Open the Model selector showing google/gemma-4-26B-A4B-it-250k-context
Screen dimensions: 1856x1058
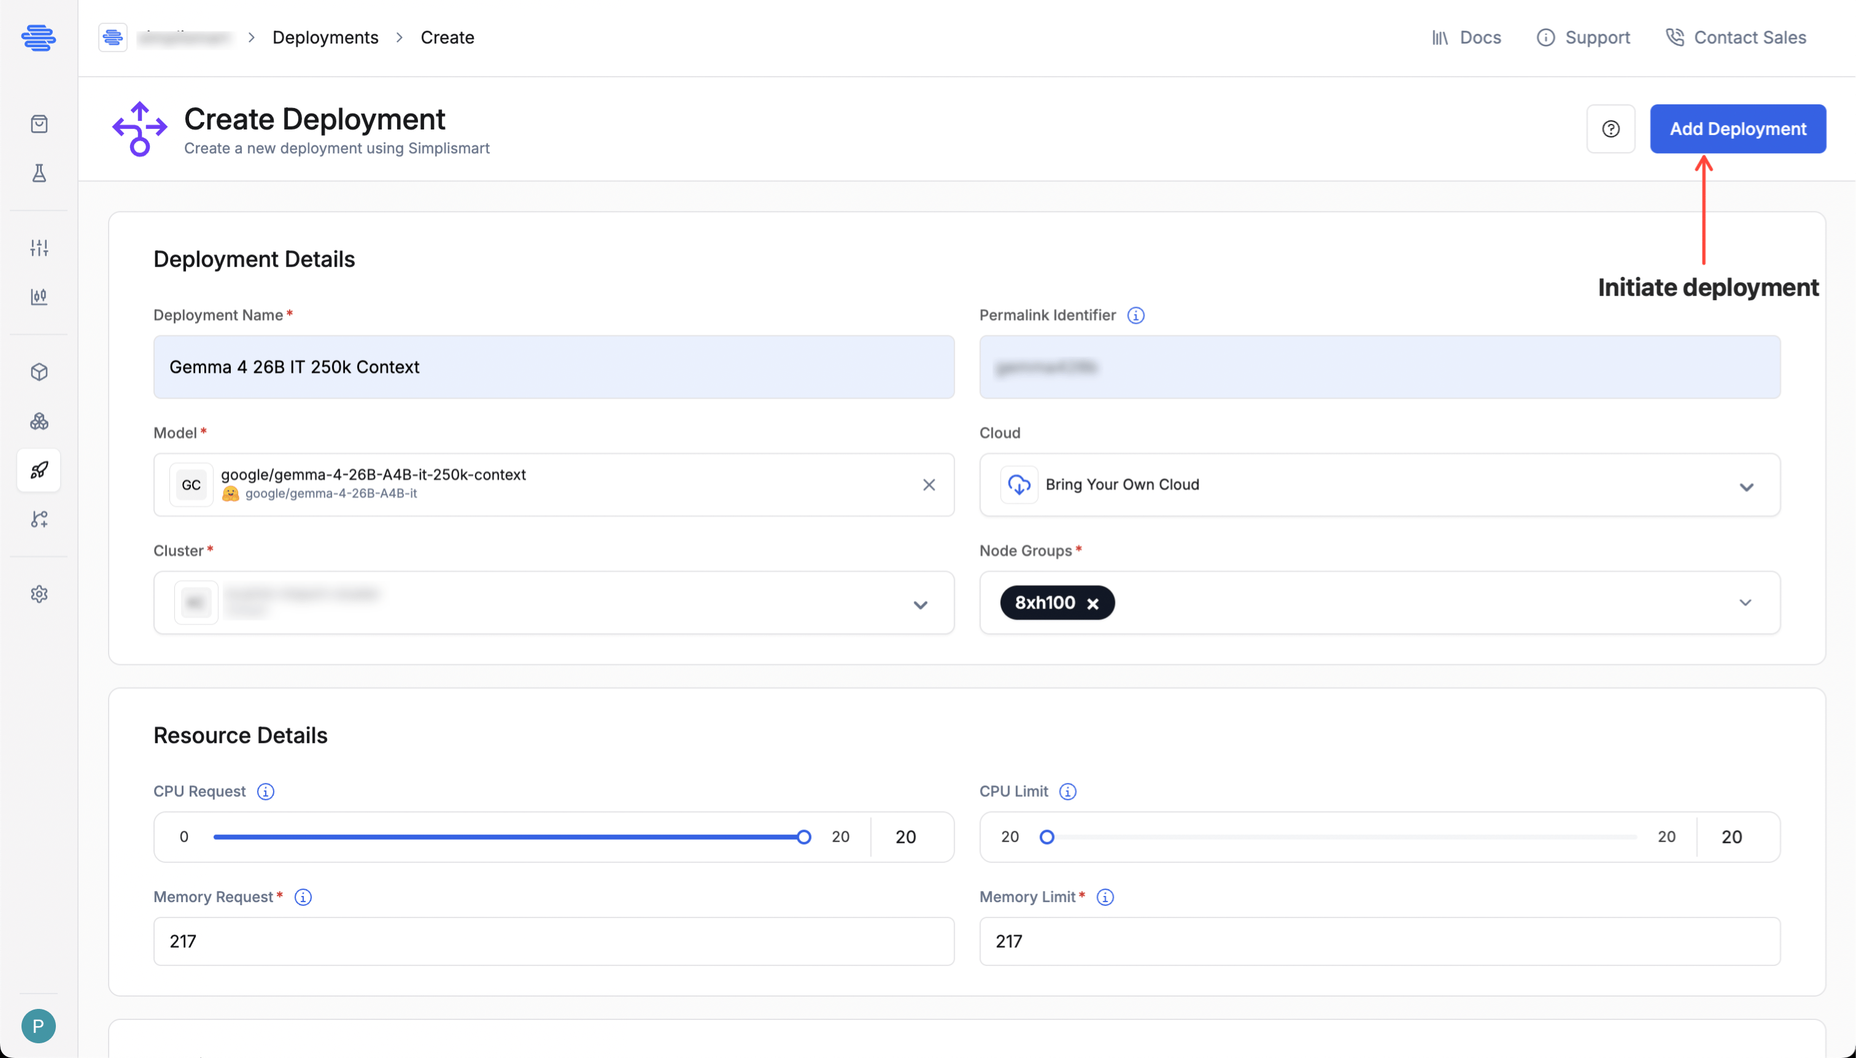click(x=554, y=485)
